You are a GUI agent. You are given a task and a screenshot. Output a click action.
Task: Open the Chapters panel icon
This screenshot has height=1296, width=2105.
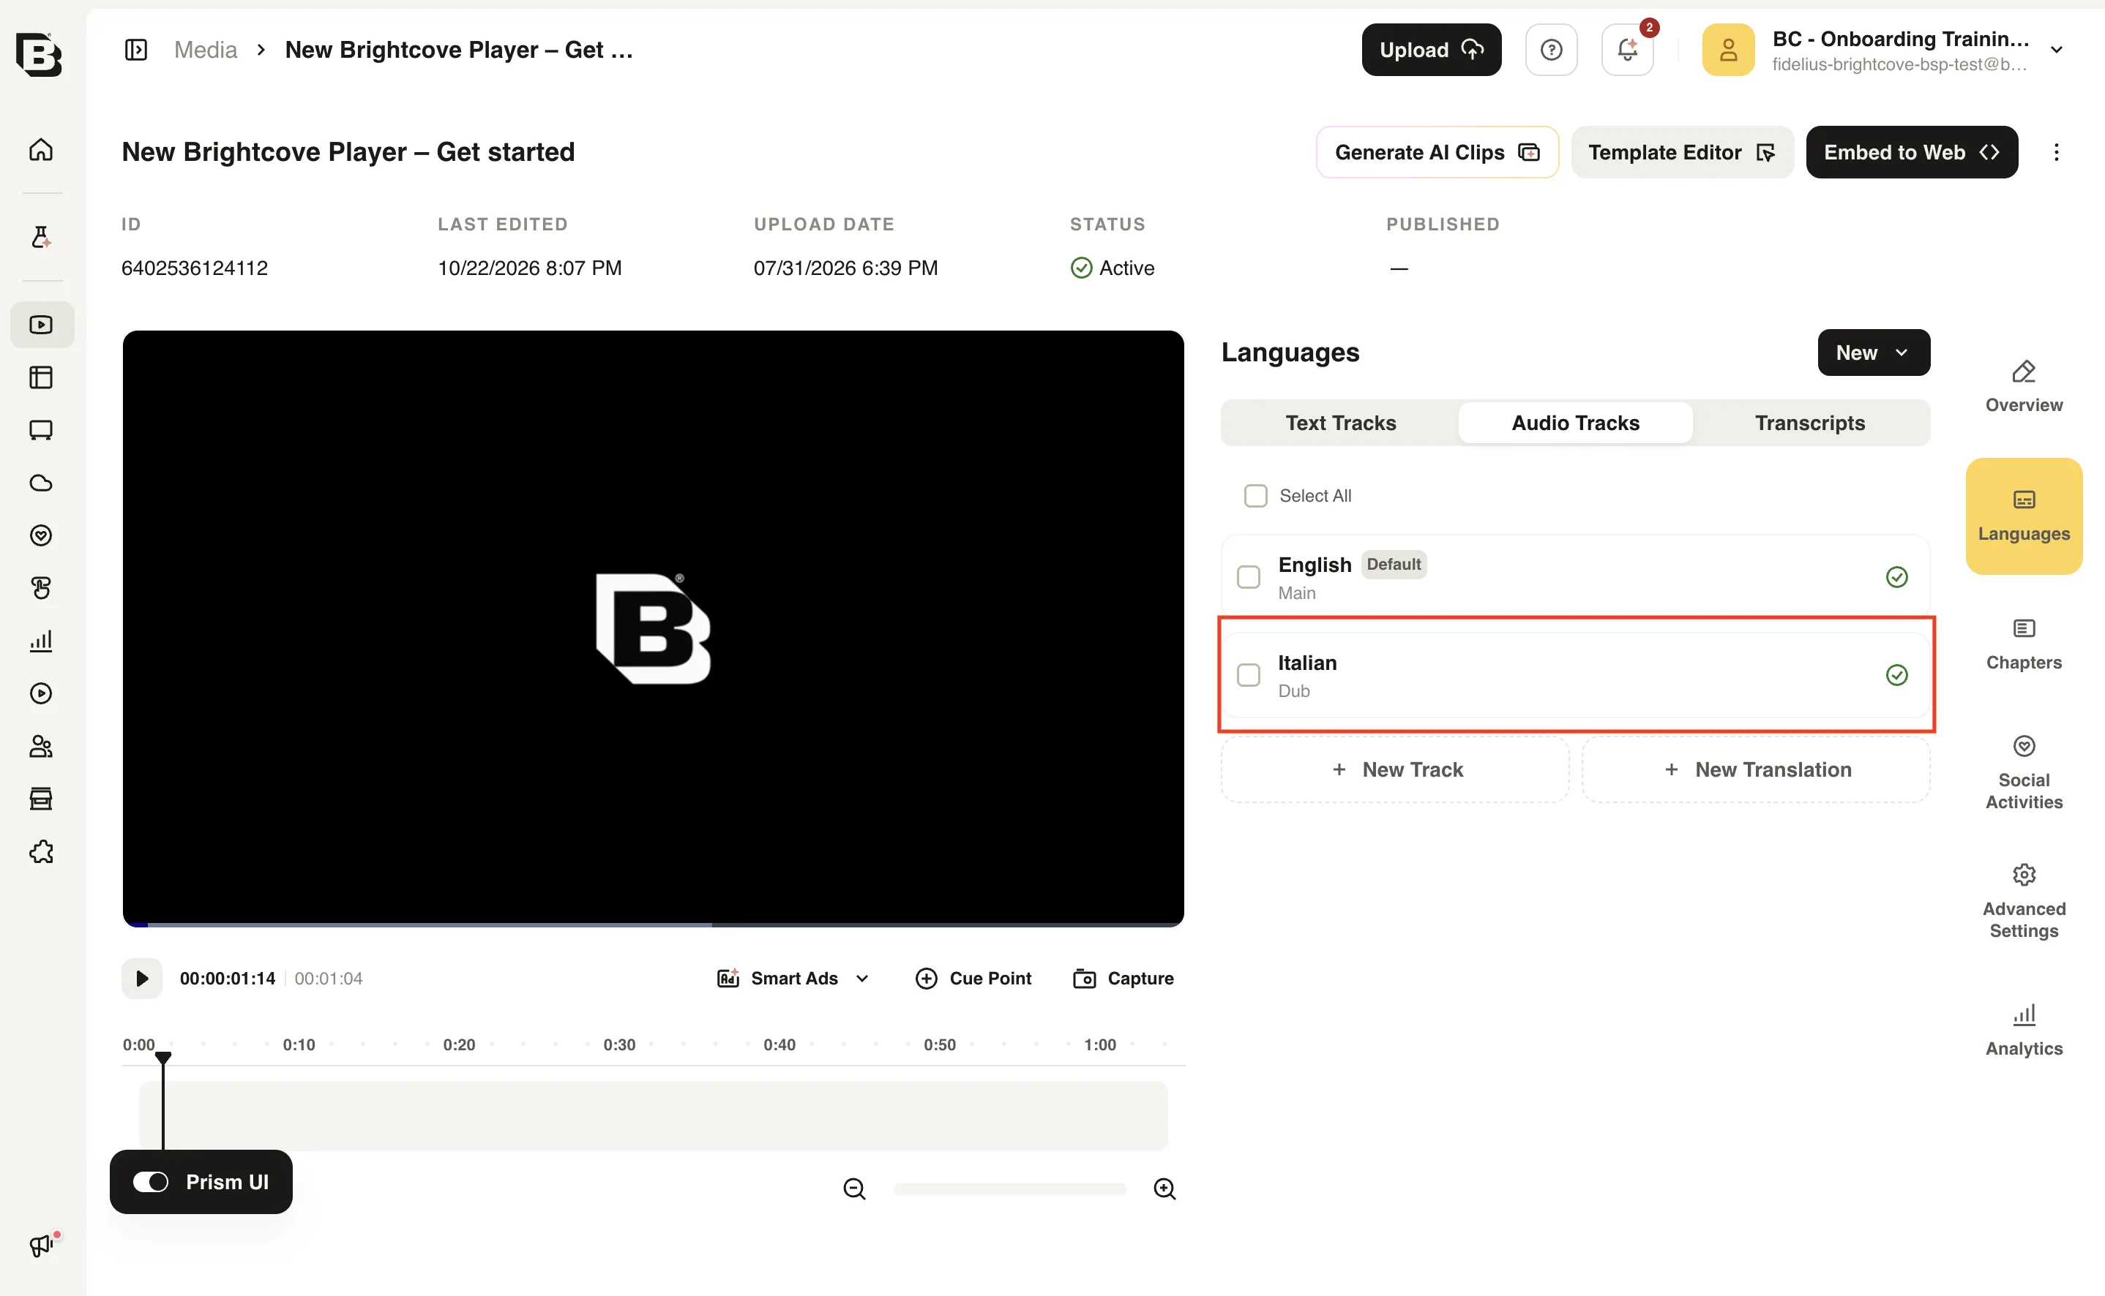coord(2024,644)
